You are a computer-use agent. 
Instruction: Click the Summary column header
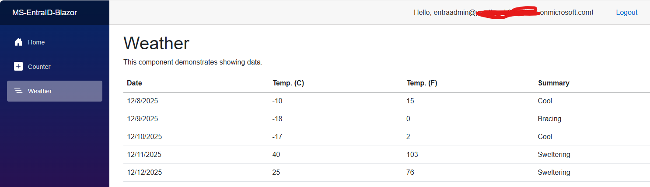[x=553, y=83]
